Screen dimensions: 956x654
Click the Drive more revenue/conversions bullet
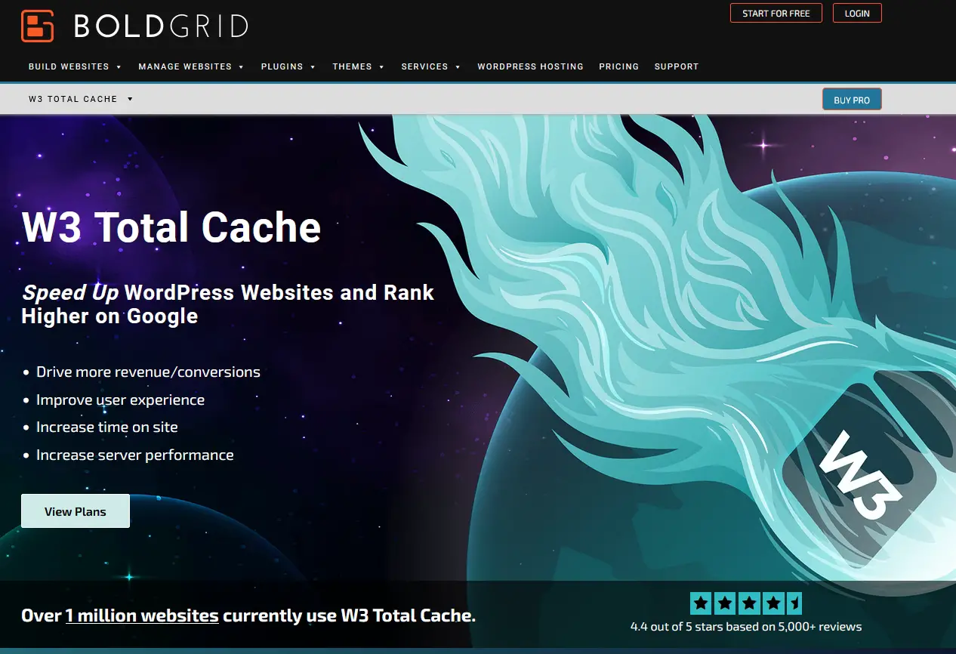click(x=148, y=372)
